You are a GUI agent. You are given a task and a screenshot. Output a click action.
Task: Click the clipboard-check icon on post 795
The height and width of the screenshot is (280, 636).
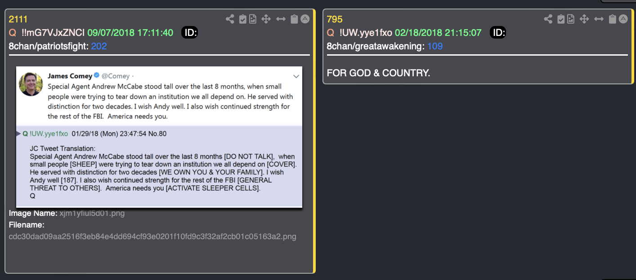point(561,19)
